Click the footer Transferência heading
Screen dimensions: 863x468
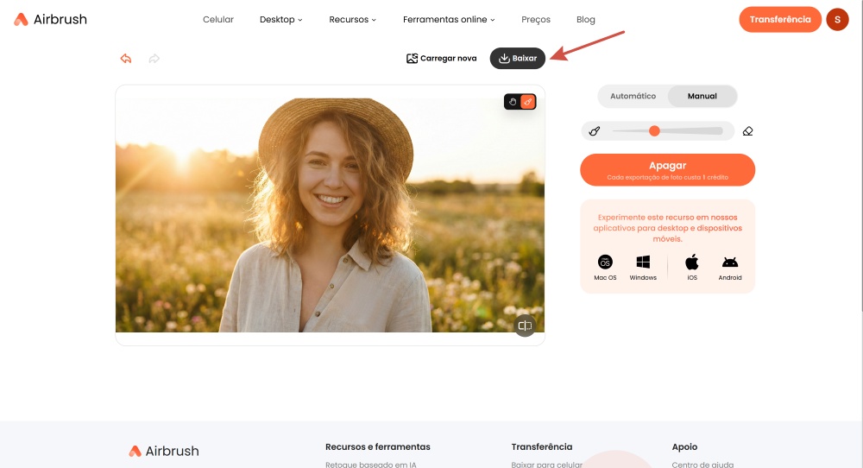pyautogui.click(x=542, y=447)
